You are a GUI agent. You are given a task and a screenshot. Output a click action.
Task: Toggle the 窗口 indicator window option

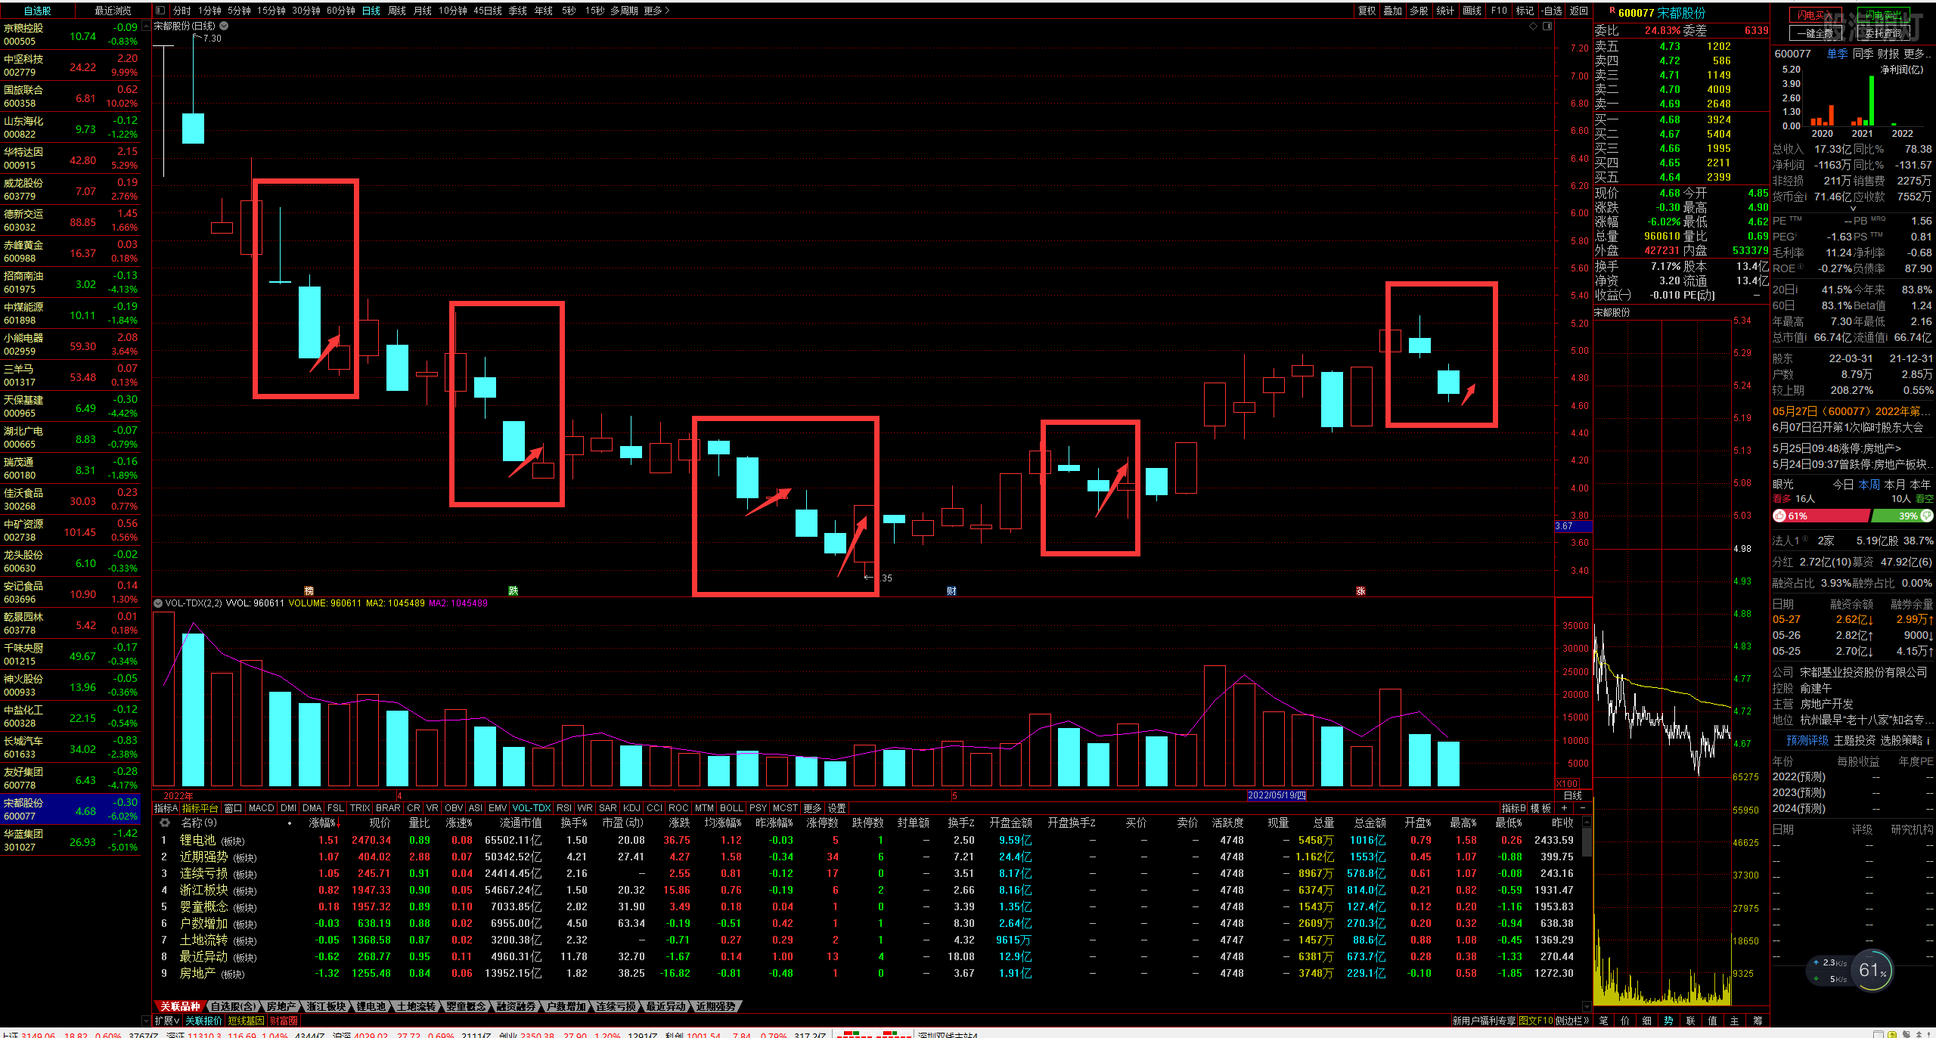click(x=233, y=808)
